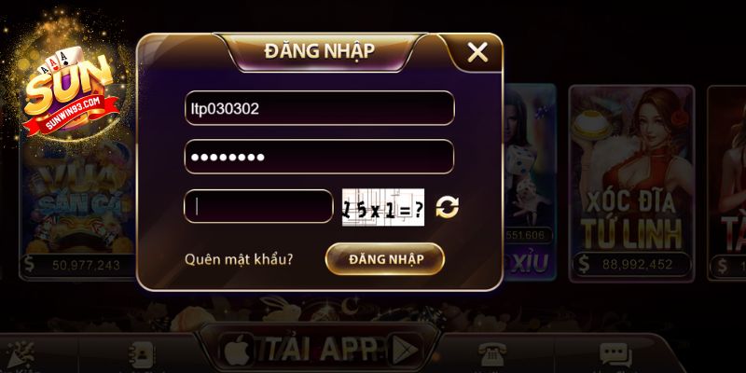Open the chat bubbles icon at bottom right

point(615,354)
